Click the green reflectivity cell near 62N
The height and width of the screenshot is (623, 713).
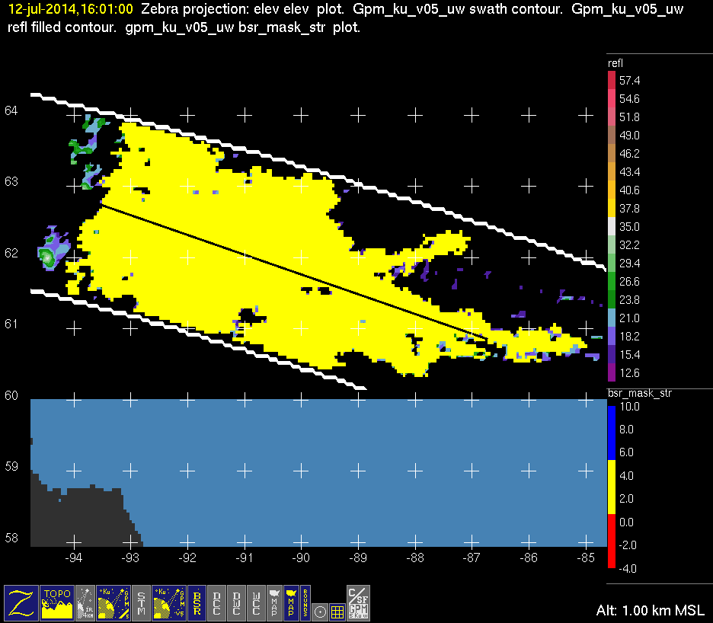[48, 258]
